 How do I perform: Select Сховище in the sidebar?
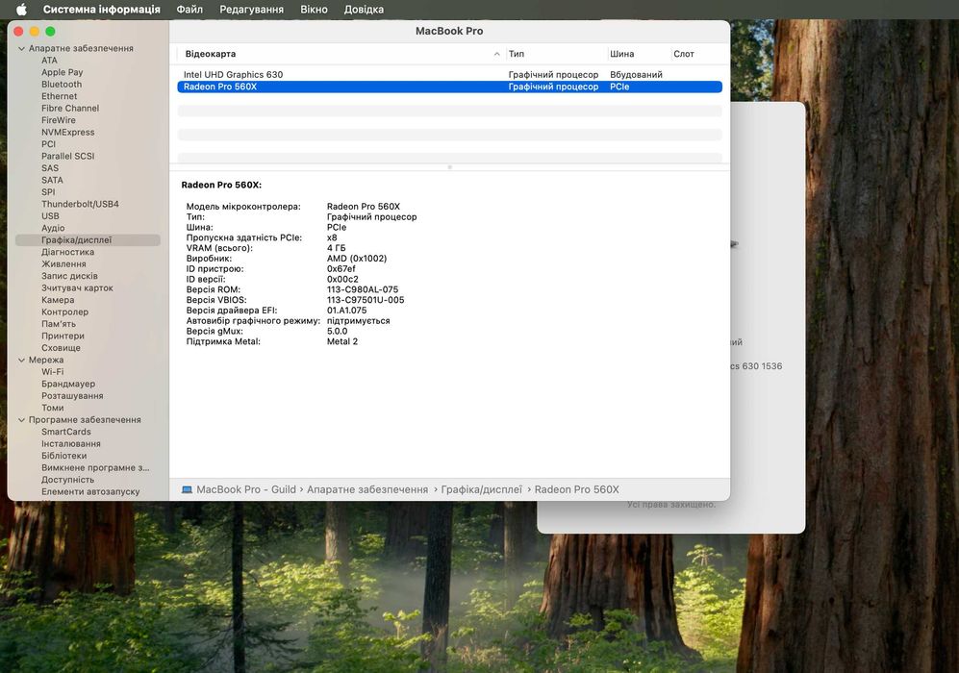click(x=61, y=348)
